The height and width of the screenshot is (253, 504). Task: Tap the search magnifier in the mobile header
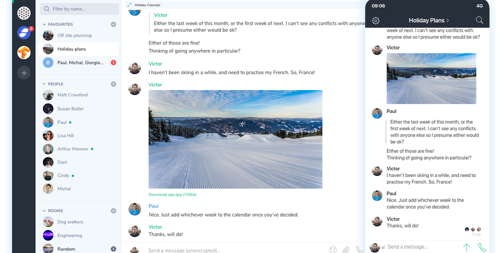[x=479, y=20]
